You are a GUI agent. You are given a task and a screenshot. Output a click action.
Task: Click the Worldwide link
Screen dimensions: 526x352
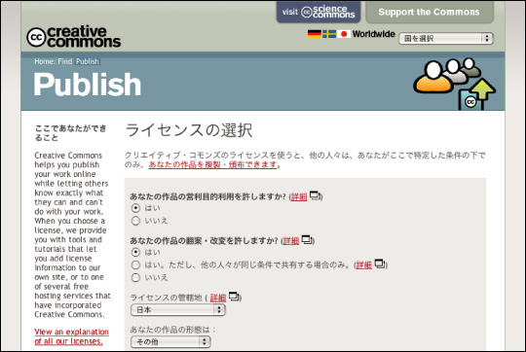click(373, 34)
